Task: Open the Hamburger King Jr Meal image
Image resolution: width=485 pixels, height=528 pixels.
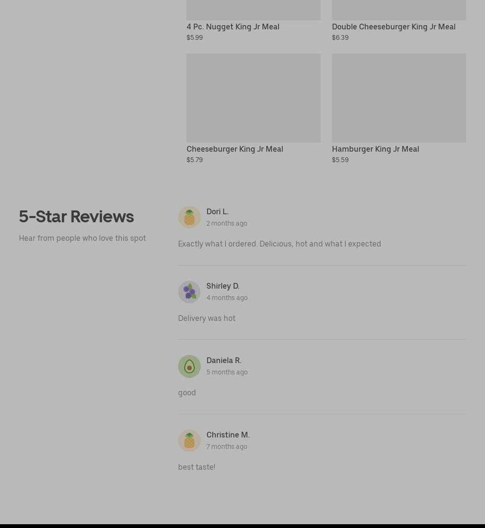Action: pos(399,98)
